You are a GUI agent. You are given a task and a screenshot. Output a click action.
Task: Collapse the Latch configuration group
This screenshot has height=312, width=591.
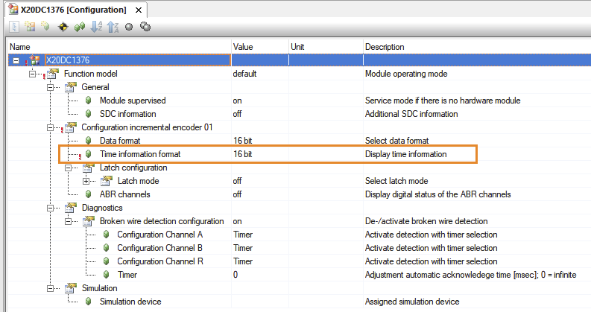pos(69,168)
